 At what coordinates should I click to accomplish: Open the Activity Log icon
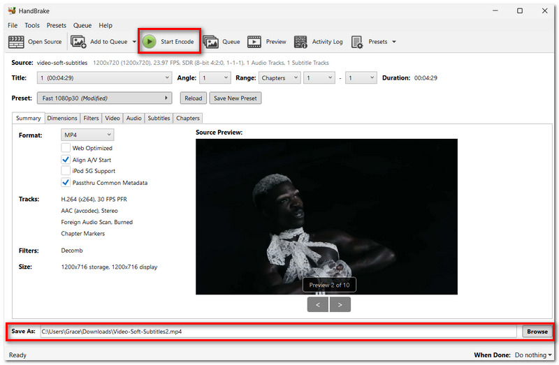coord(300,42)
